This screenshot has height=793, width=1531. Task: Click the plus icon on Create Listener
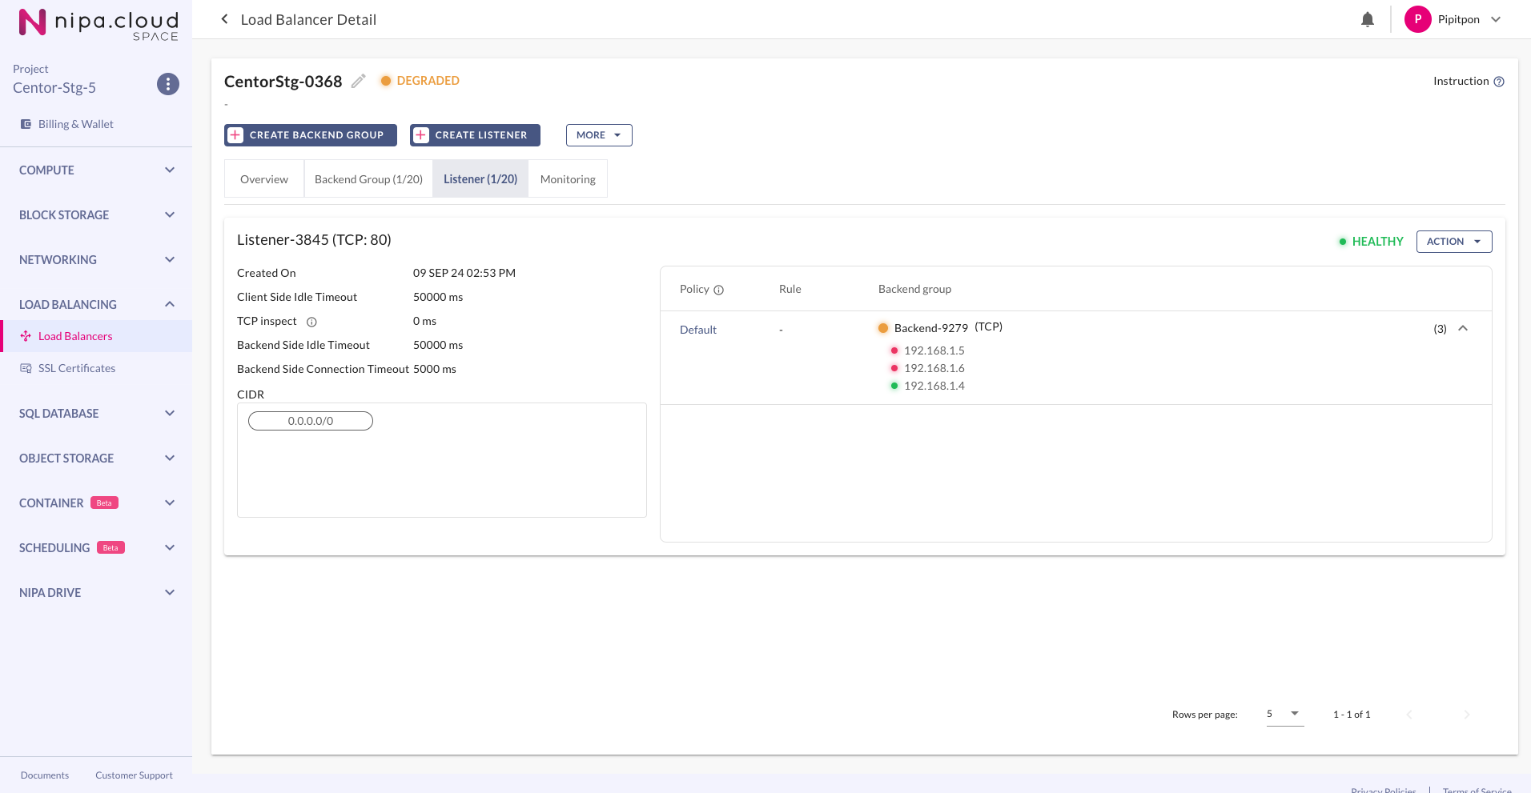(421, 135)
